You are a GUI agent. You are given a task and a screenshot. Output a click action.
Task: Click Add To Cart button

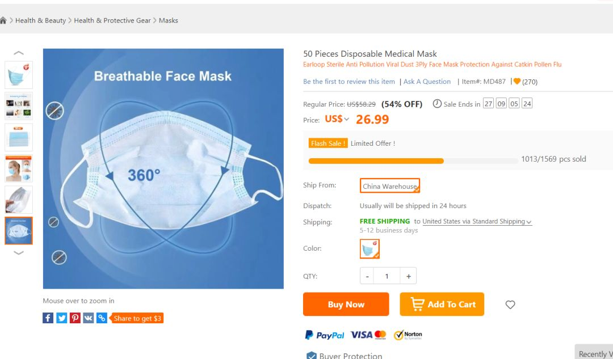tap(442, 305)
